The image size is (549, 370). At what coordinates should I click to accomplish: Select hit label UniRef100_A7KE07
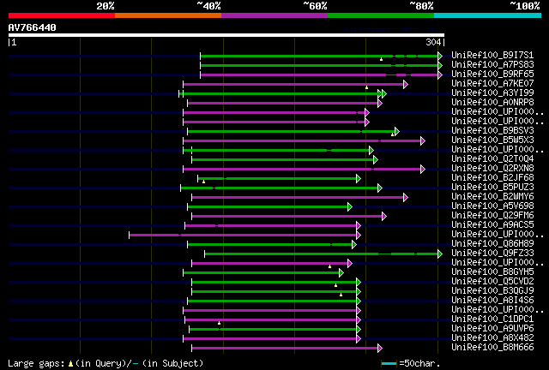click(x=492, y=83)
